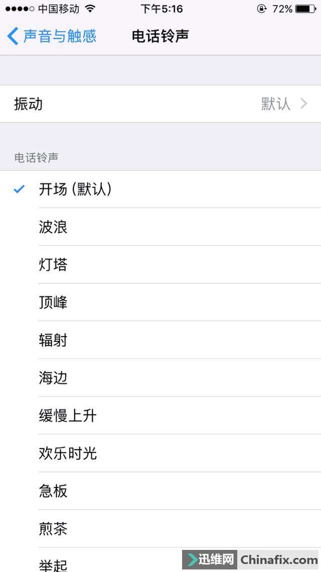321x572 pixels.
Task: Select 缓慢上升 ringtone
Action: click(160, 416)
